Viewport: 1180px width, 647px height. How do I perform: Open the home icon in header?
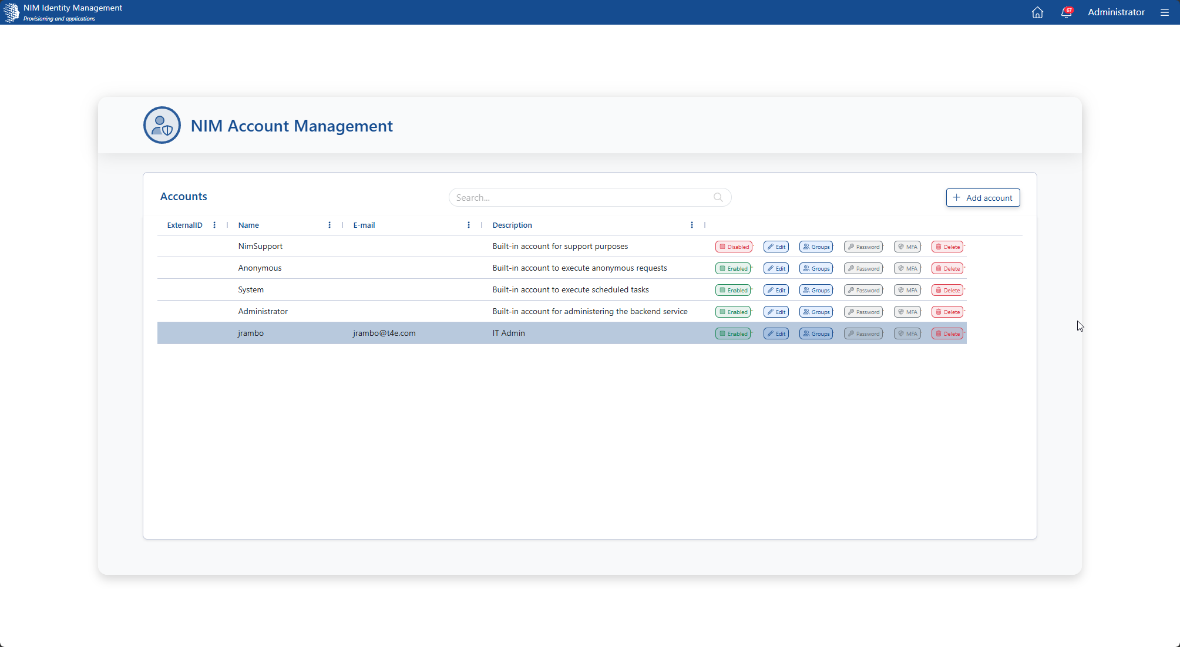click(x=1037, y=12)
